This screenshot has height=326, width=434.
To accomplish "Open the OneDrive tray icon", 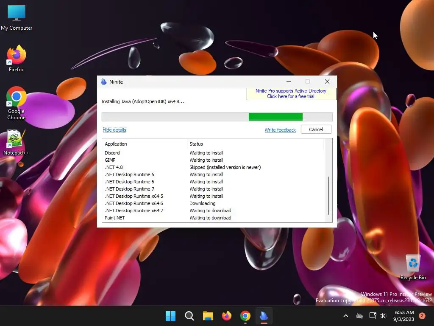I will (x=359, y=316).
